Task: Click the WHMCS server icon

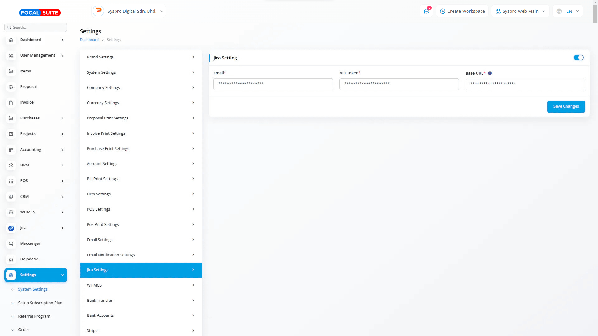Action: click(x=11, y=212)
